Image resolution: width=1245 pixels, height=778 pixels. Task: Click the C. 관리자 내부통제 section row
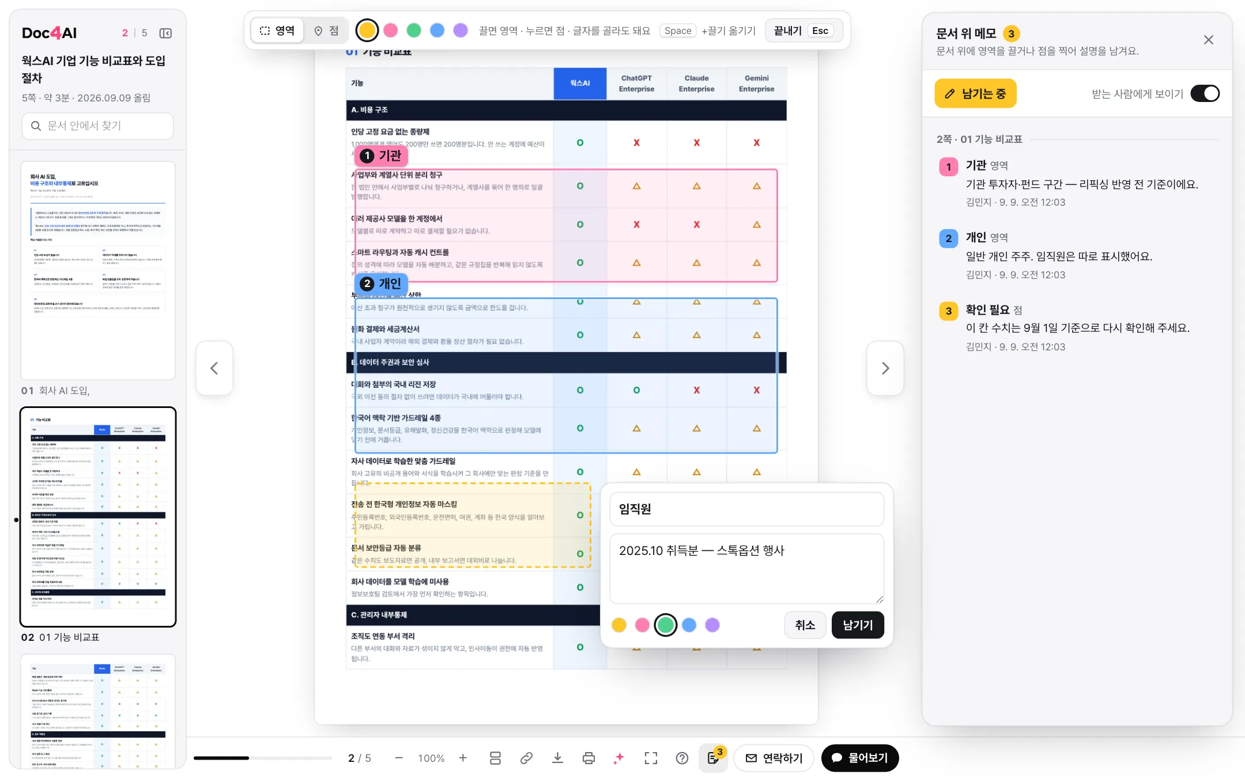pyautogui.click(x=473, y=615)
